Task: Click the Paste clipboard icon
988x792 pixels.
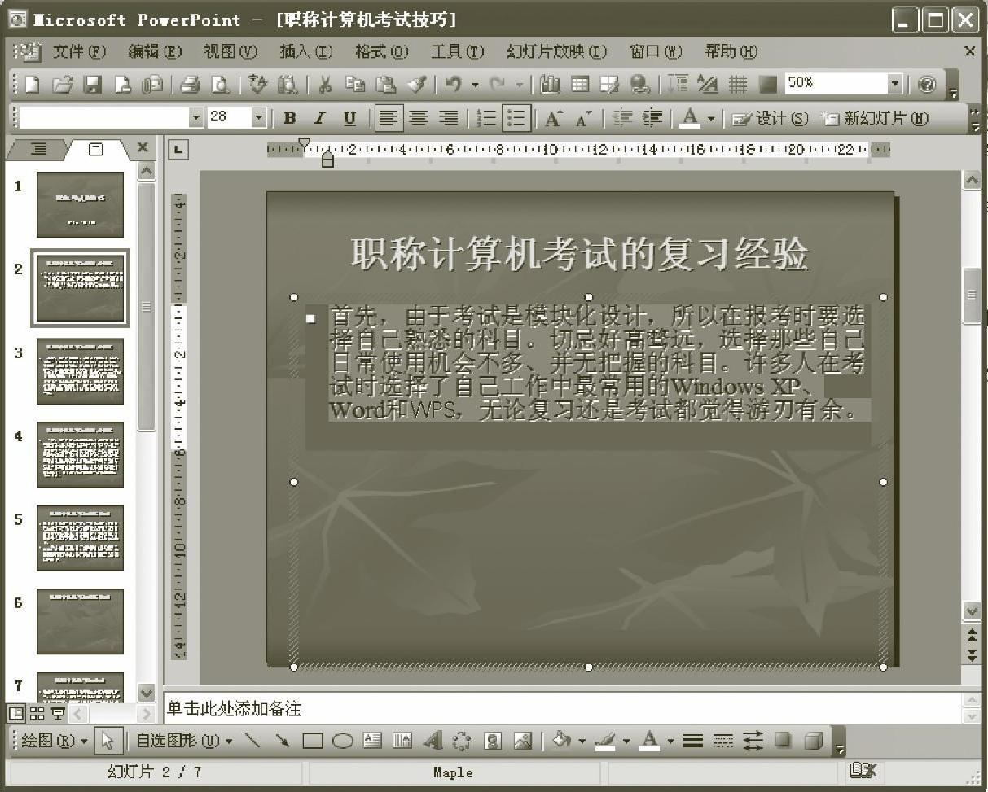Action: pyautogui.click(x=385, y=84)
